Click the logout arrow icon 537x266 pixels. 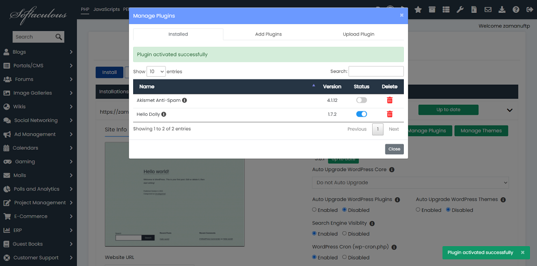[x=529, y=10]
